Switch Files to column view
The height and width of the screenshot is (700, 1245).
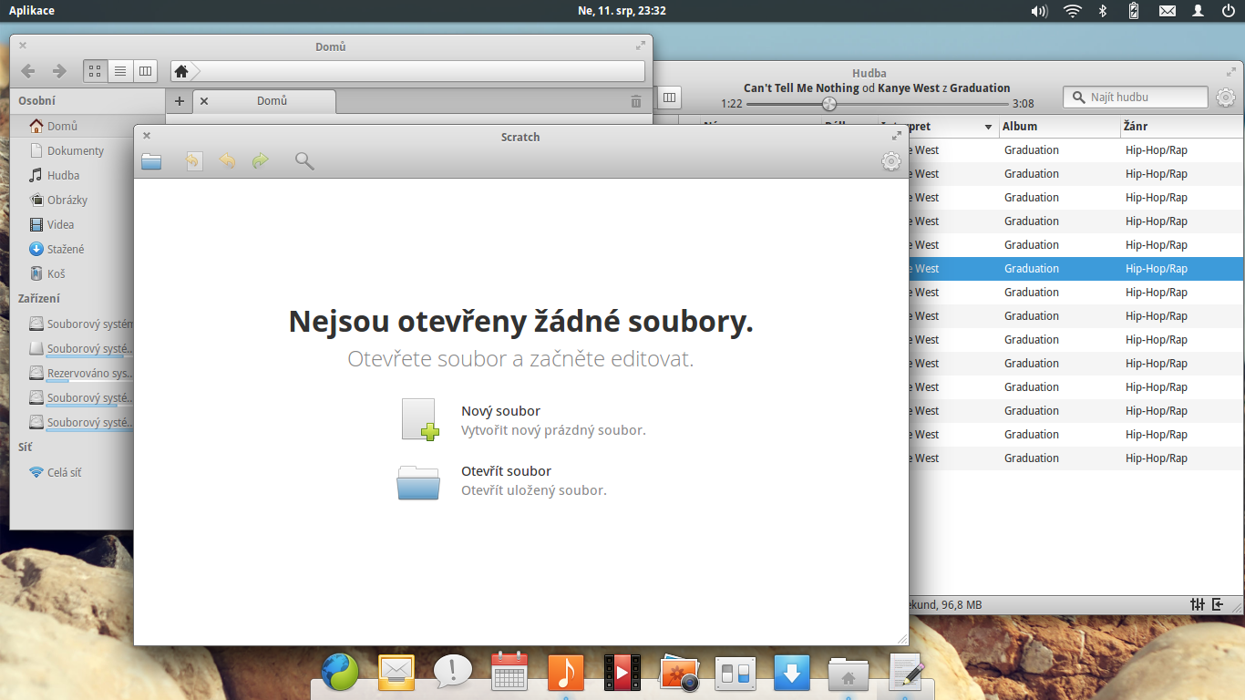coord(146,70)
